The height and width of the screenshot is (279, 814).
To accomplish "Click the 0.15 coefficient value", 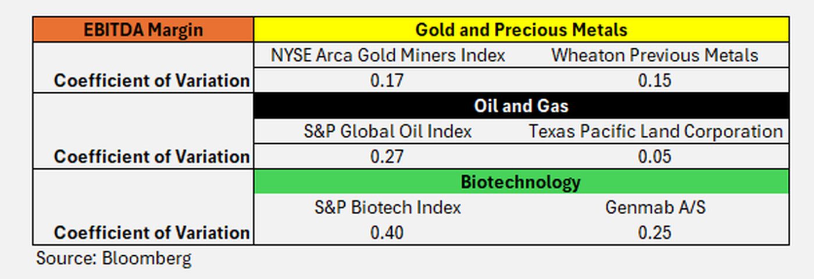I will (x=655, y=80).
